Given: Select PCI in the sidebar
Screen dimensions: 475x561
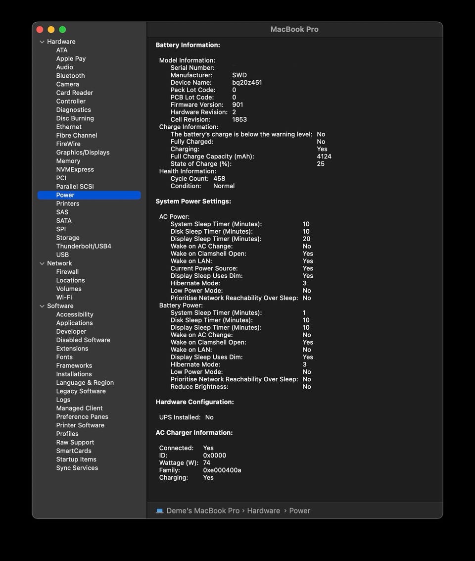Looking at the screenshot, I should 61,178.
